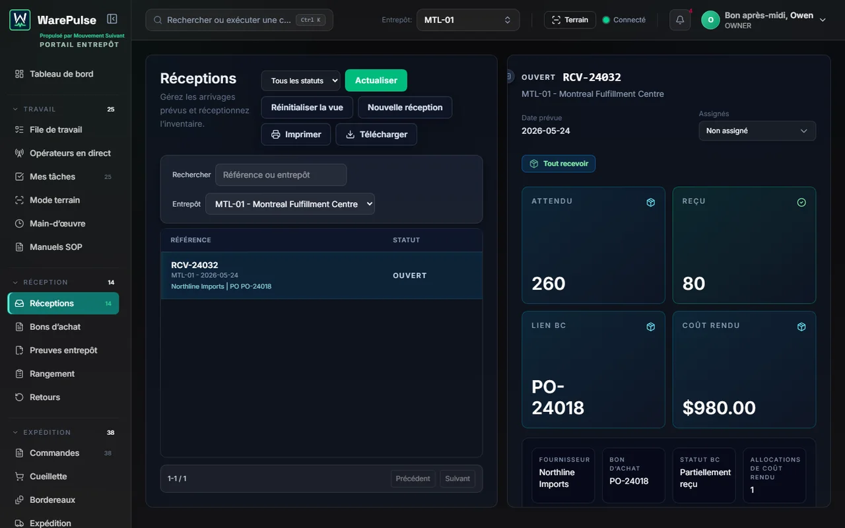This screenshot has width=845, height=528.
Task: Collapse the sidebar with the panel icon
Action: 112,19
